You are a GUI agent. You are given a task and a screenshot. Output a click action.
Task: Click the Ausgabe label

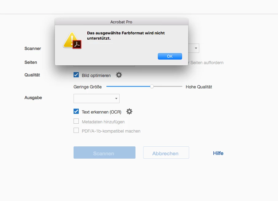[33, 98]
